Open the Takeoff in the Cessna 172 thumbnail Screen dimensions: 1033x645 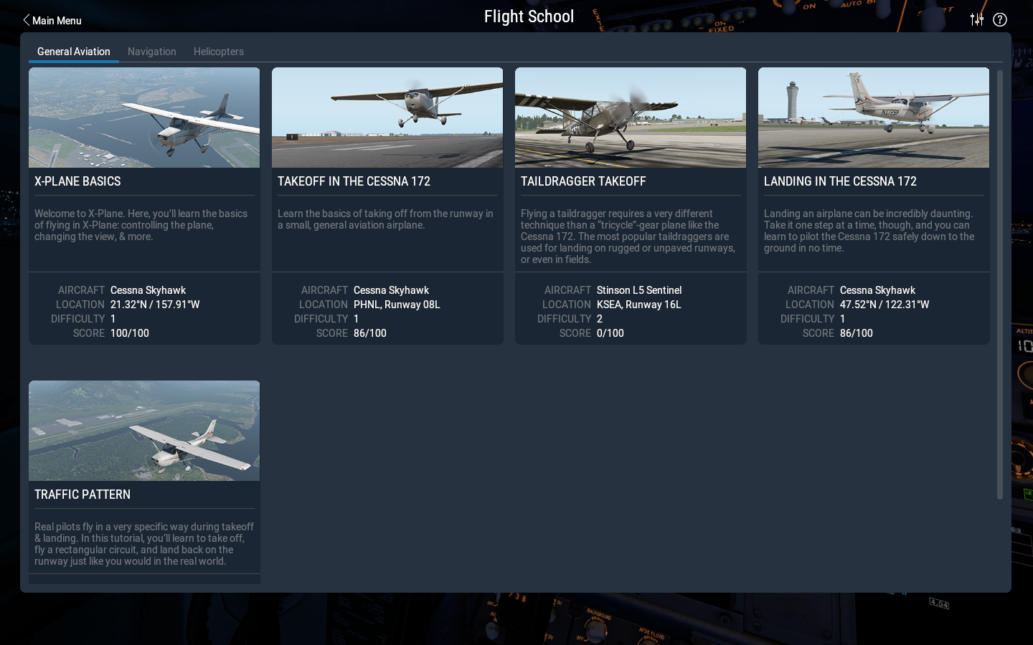coord(387,118)
